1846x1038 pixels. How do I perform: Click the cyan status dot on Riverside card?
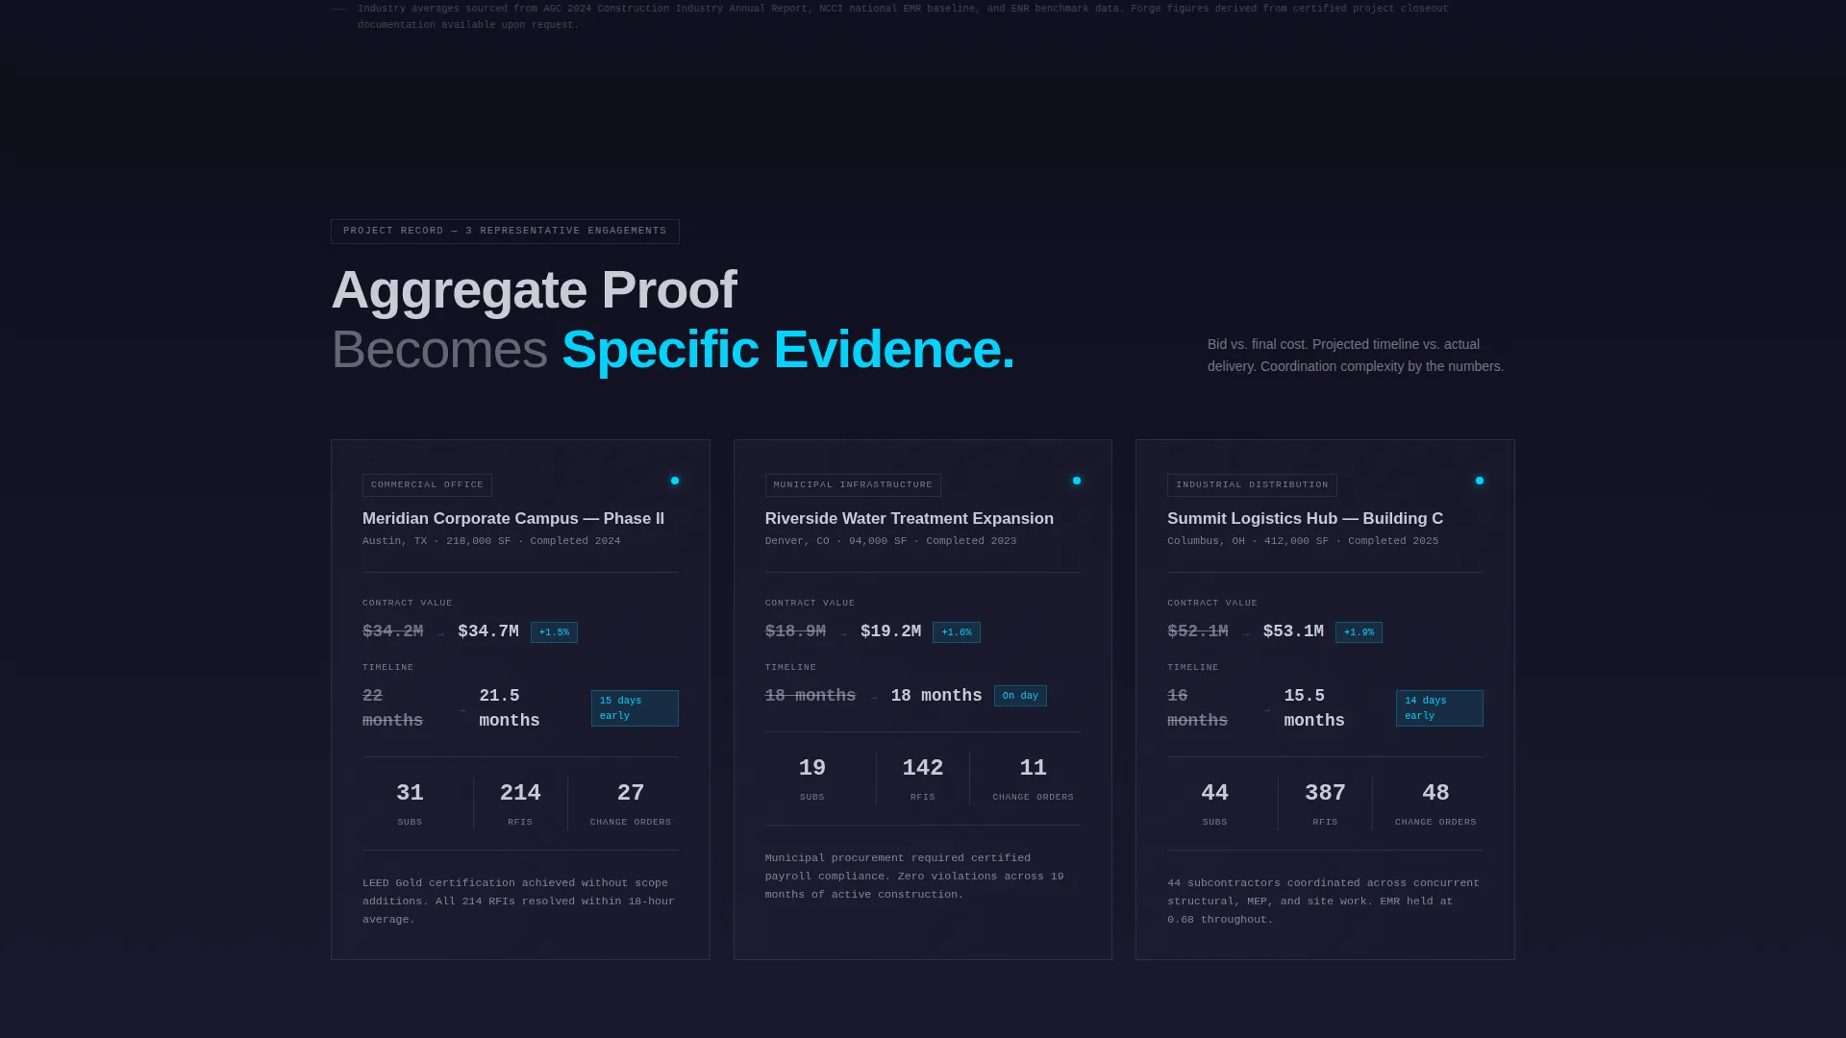click(1077, 481)
